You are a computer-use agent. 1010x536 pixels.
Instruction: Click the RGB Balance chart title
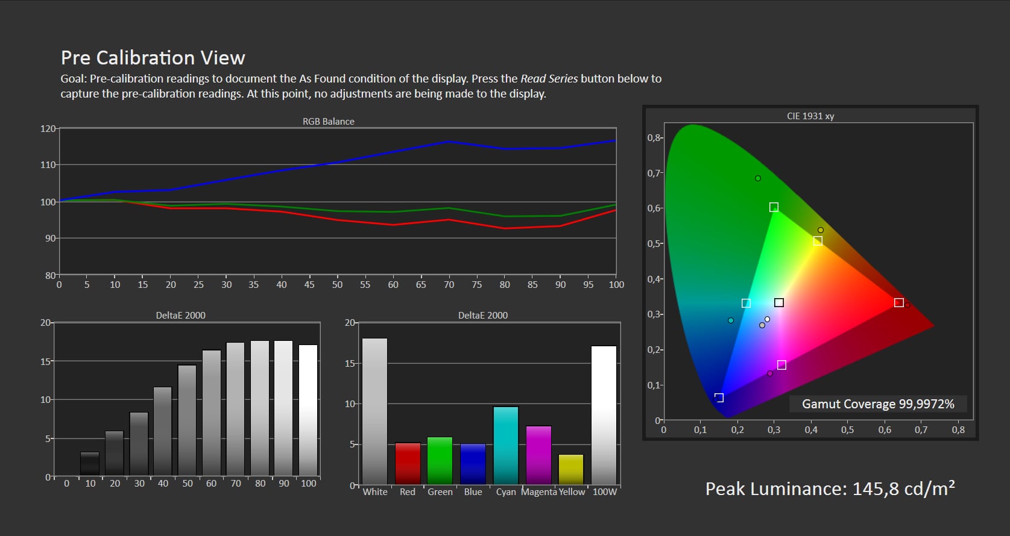click(328, 121)
